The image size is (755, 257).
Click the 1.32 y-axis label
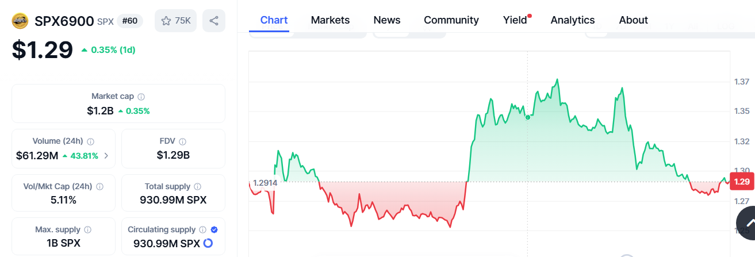tap(742, 141)
